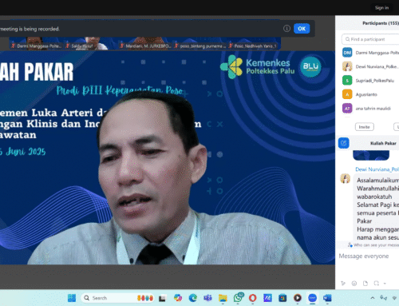The height and width of the screenshot is (306, 399).
Task: Open the blue Z app in taskbar
Action: coord(267,298)
